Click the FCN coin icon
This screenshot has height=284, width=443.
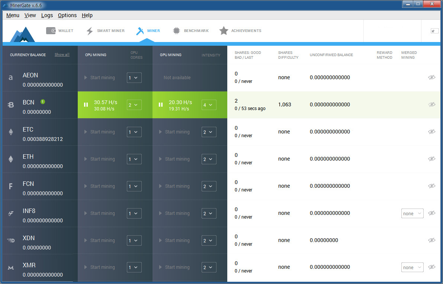(11, 186)
